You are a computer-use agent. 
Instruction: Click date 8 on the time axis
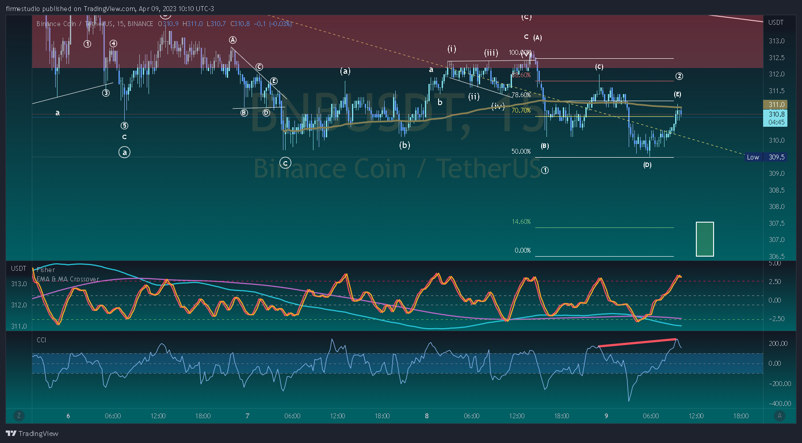point(427,416)
